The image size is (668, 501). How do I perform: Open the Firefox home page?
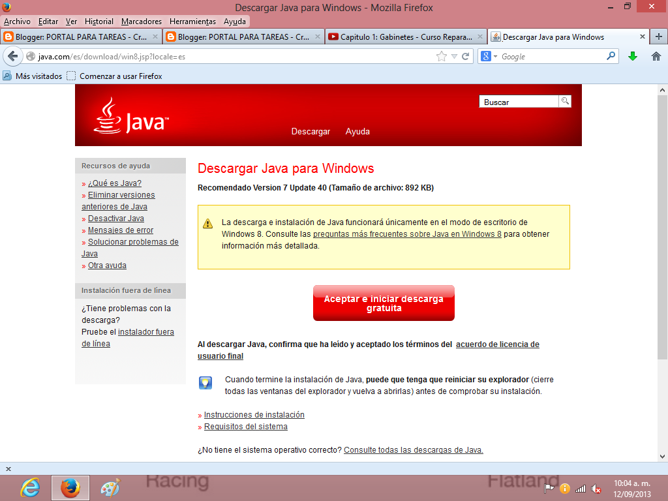click(655, 57)
